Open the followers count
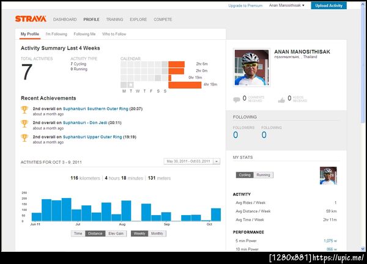Screen dimensions: 367x264 point(235,135)
